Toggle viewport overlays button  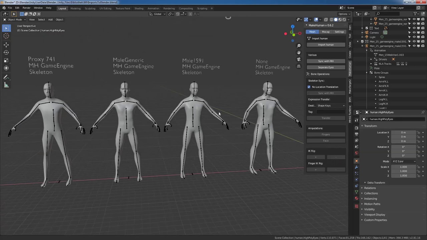[x=316, y=20]
